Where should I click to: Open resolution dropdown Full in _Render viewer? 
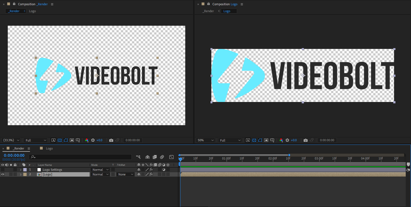(36, 140)
